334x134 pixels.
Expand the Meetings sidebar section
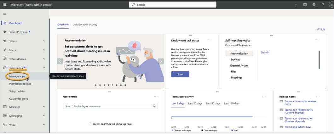[x=44, y=107]
